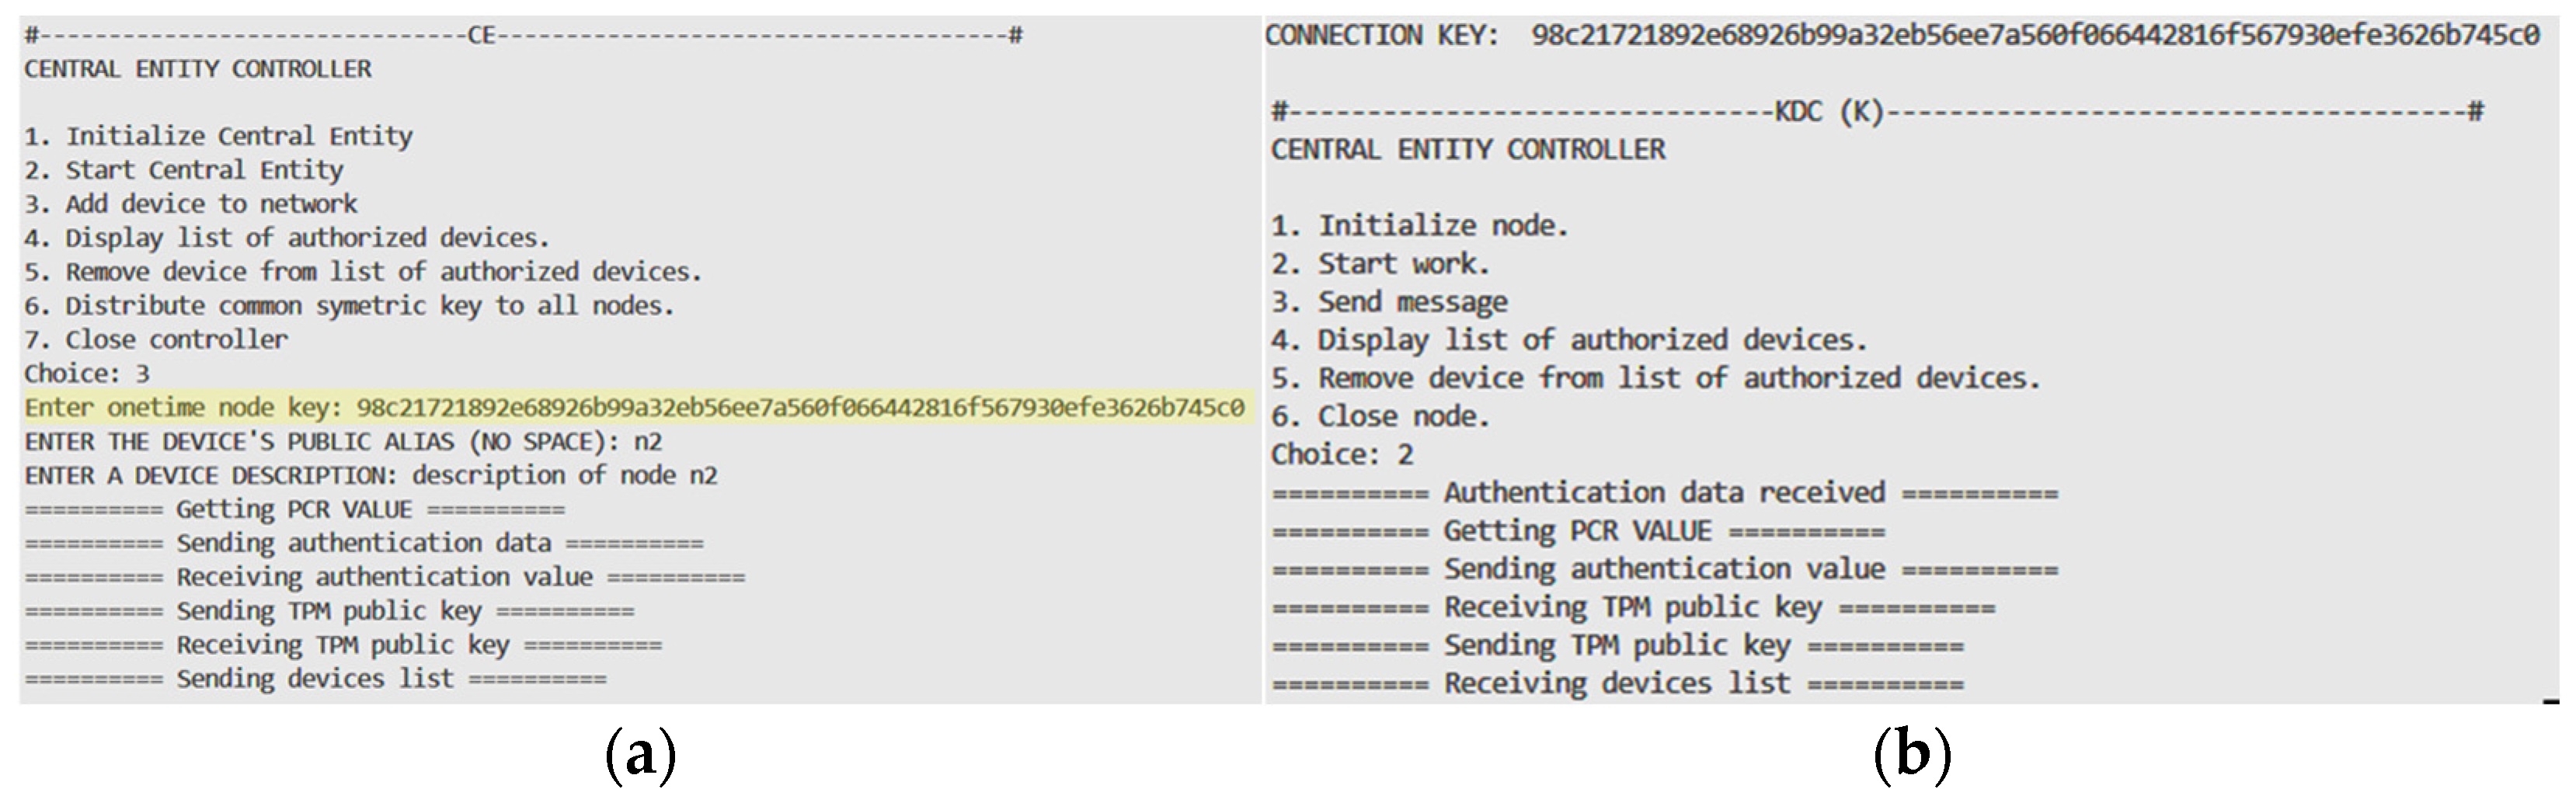Select "7. Close controller" option
The width and height of the screenshot is (2576, 796).
(156, 340)
